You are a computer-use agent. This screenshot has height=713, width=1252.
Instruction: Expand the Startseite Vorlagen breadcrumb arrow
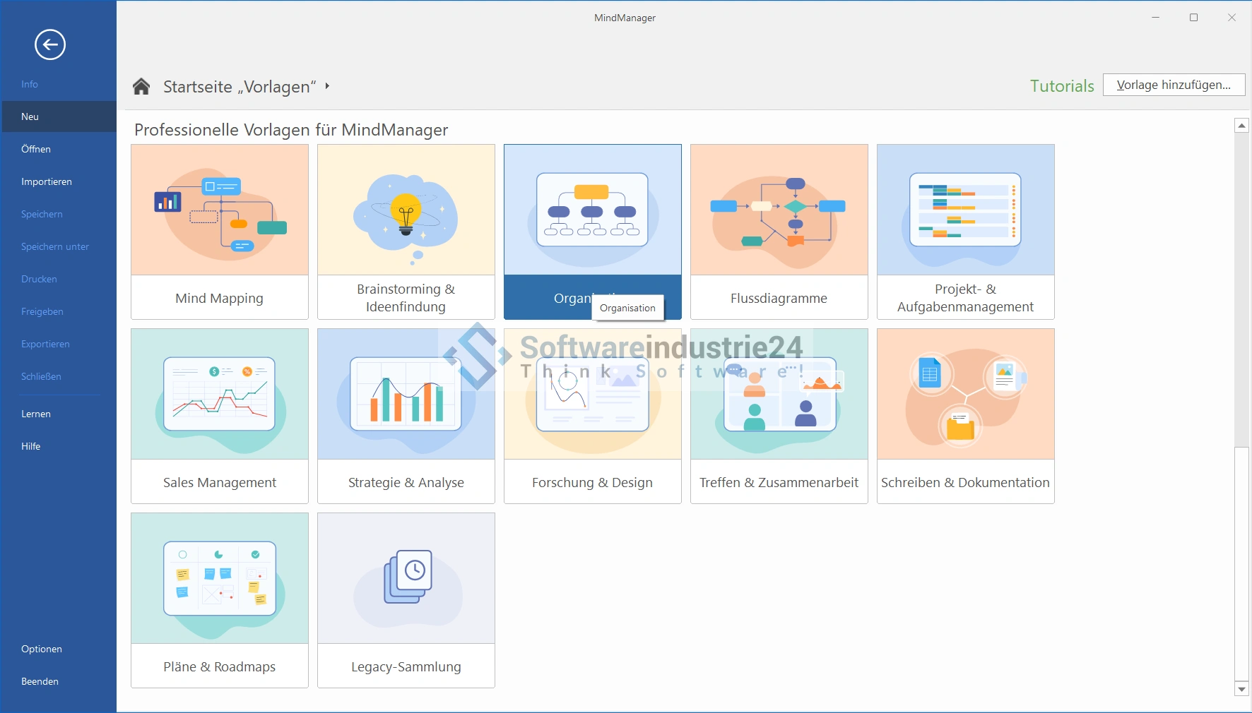click(327, 86)
